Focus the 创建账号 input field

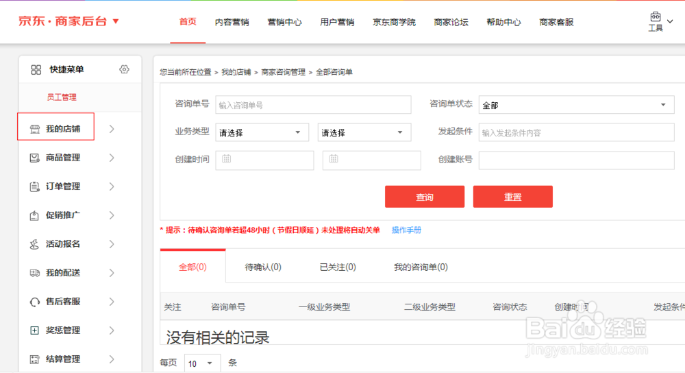pyautogui.click(x=576, y=160)
